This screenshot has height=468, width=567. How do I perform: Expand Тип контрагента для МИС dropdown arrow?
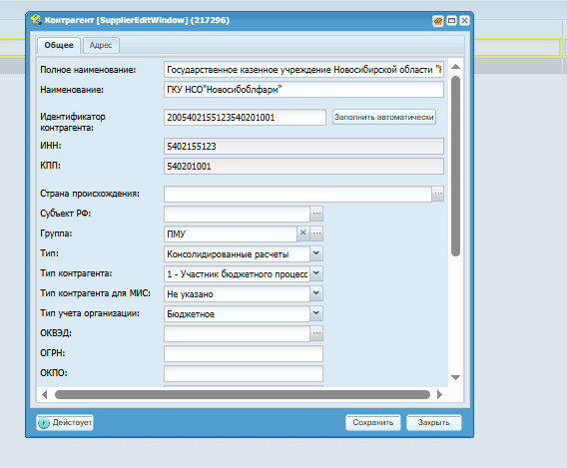tap(316, 293)
